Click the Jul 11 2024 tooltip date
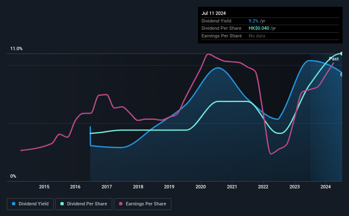The image size is (349, 216). tap(213, 13)
